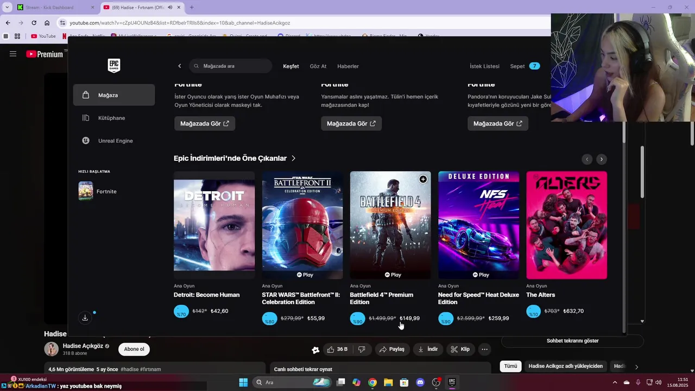Open Windows Start menu
The width and height of the screenshot is (695, 391).
pyautogui.click(x=243, y=382)
